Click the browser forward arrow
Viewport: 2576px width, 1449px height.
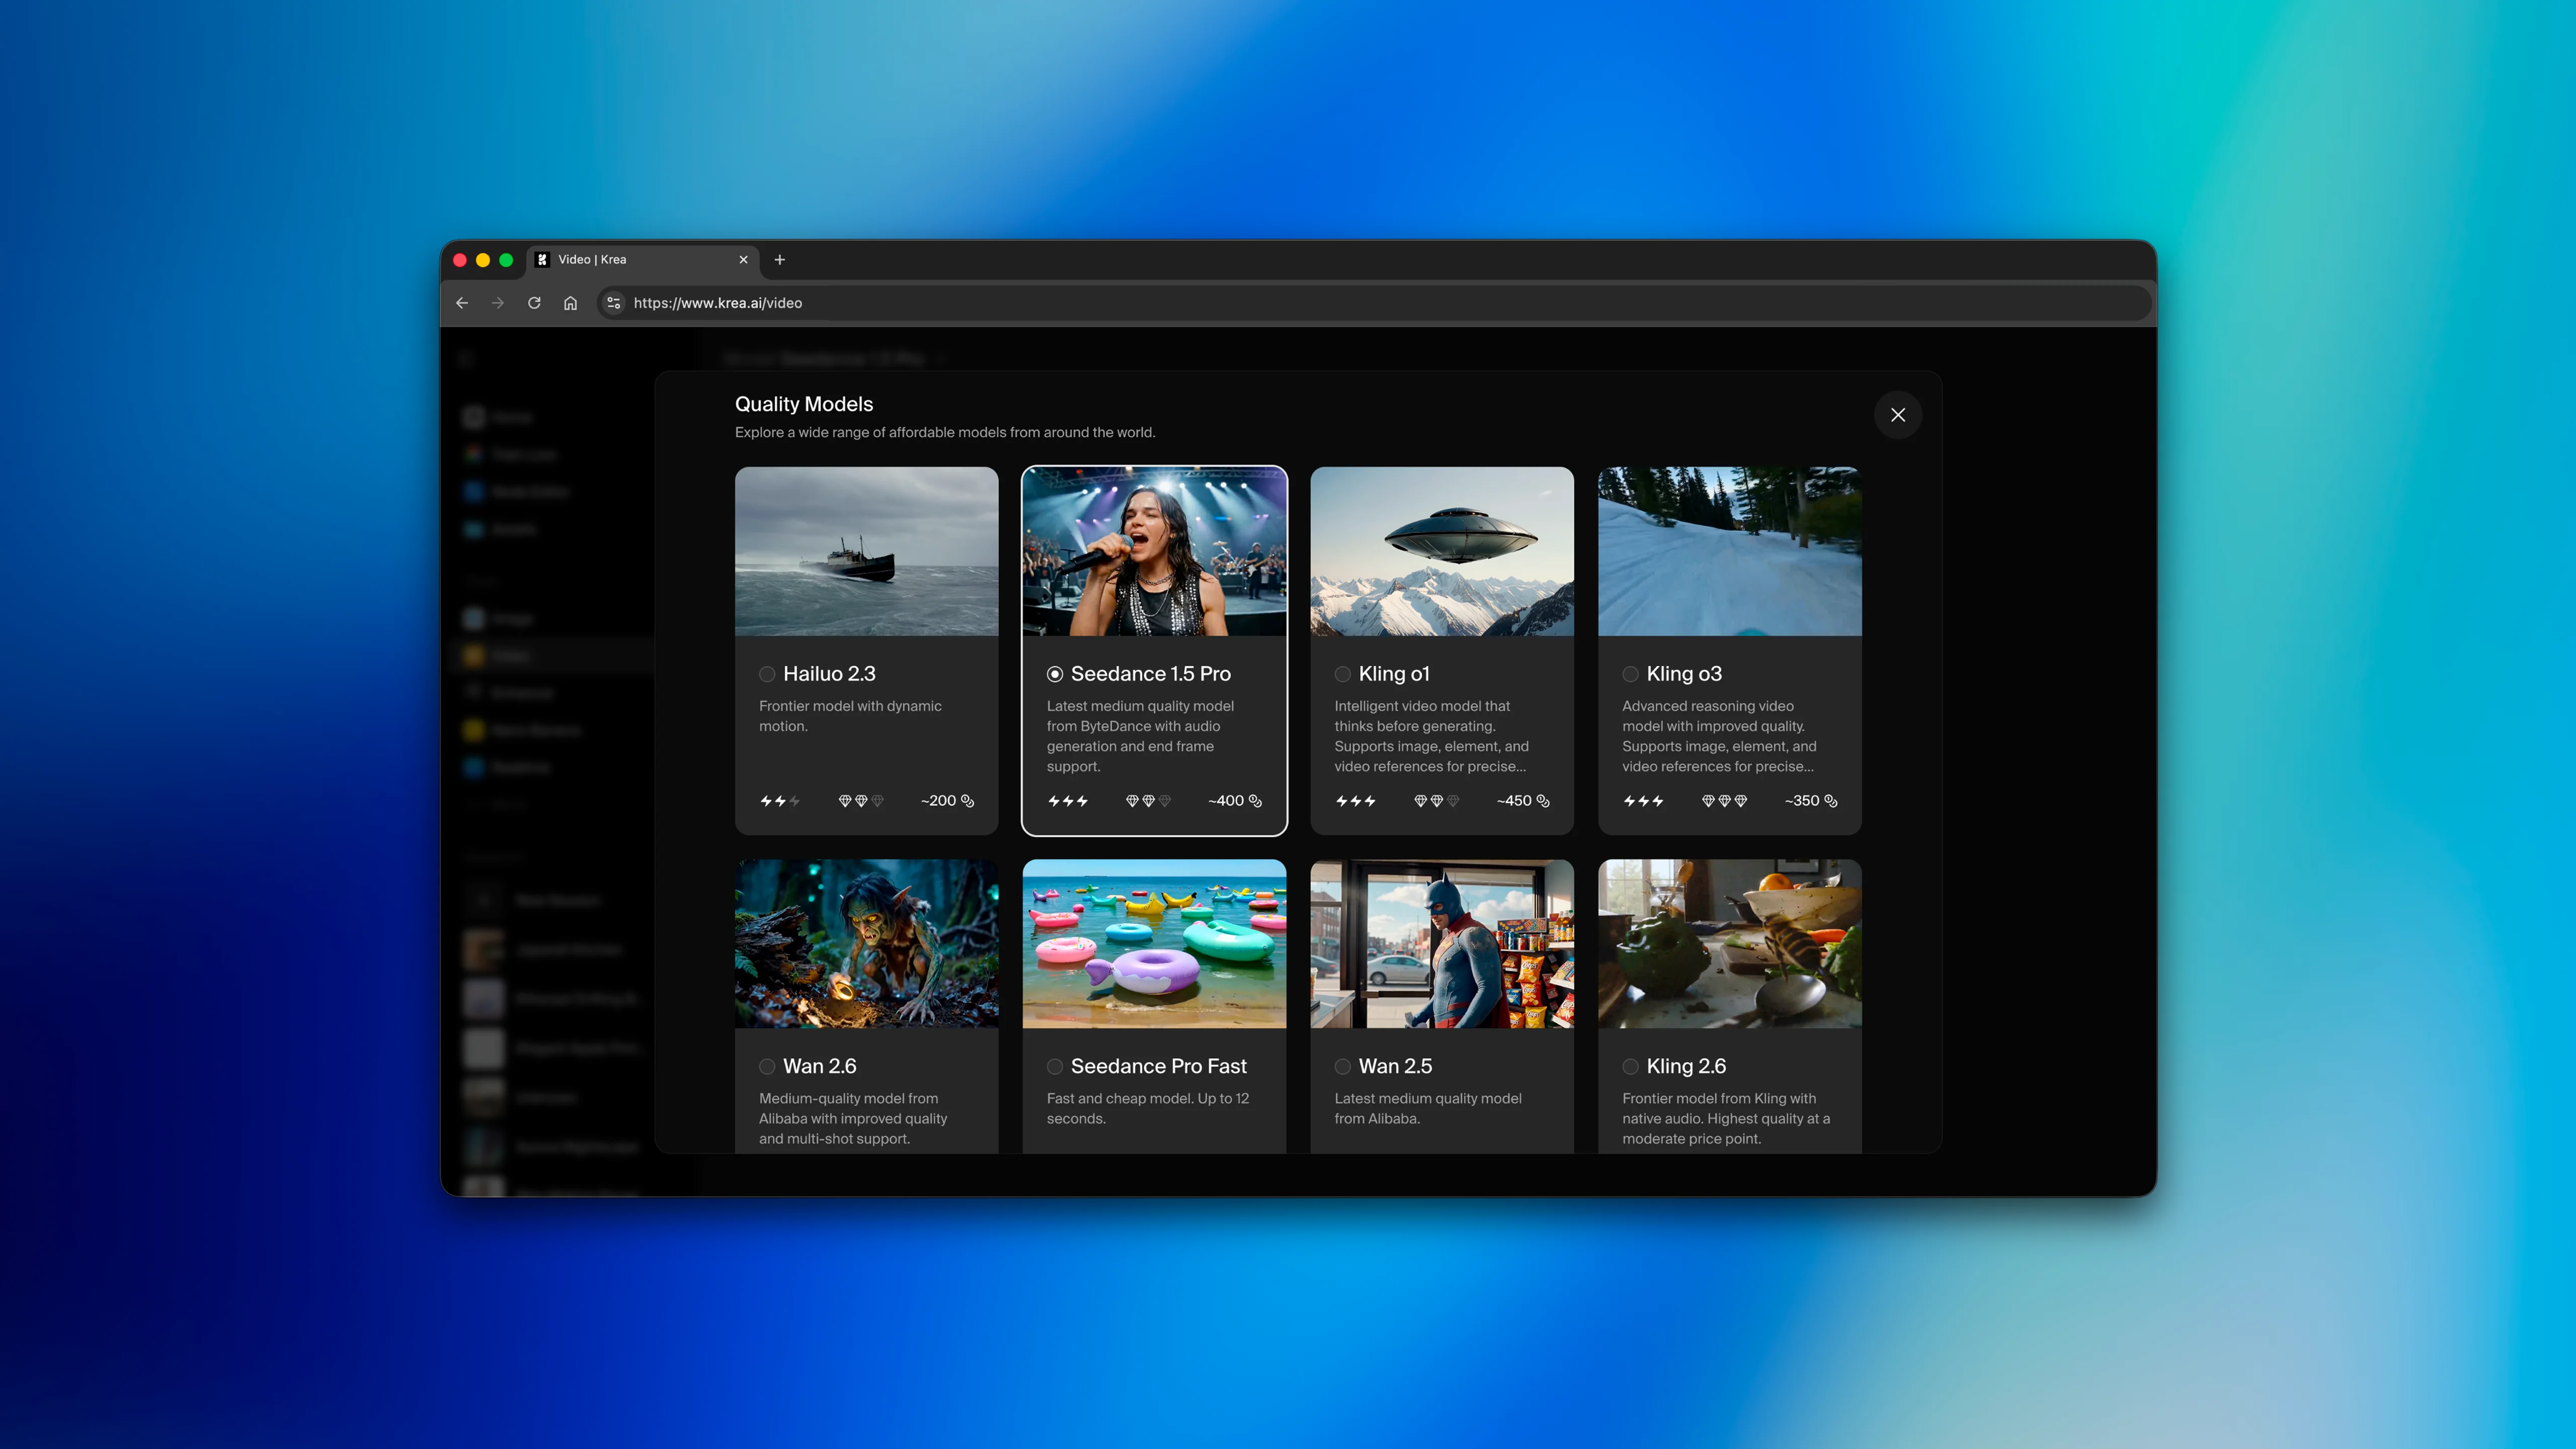pos(498,303)
